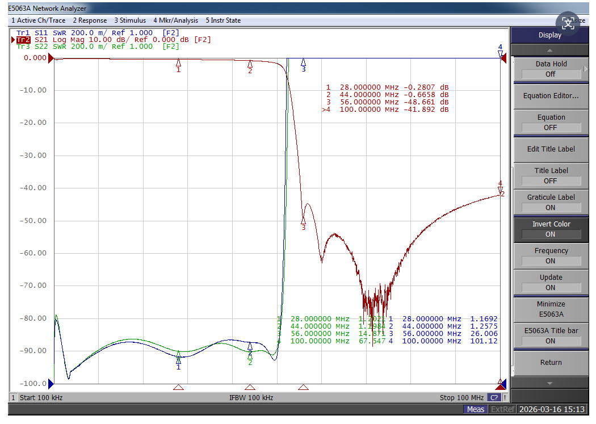The width and height of the screenshot is (596, 424).
Task: Open the Equation Editor
Action: click(551, 96)
